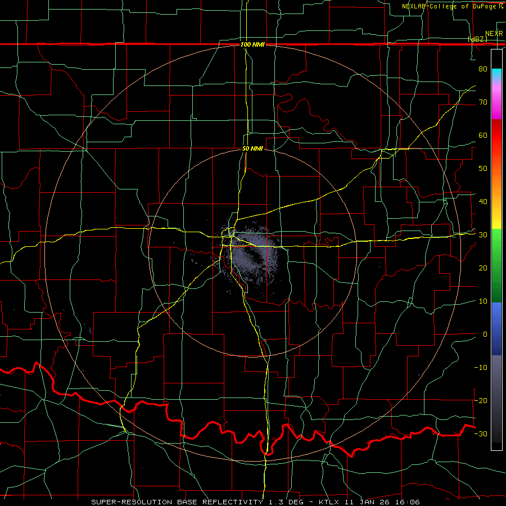Click the KTLX timestamp in the bottom caption
The height and width of the screenshot is (506, 506).
tap(369, 502)
